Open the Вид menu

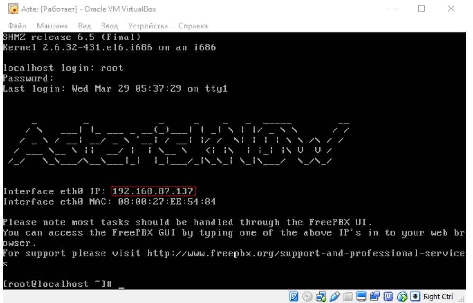84,26
